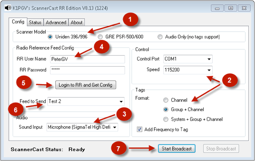Open the Advanced tab
255x161 pixels.
[56, 23]
